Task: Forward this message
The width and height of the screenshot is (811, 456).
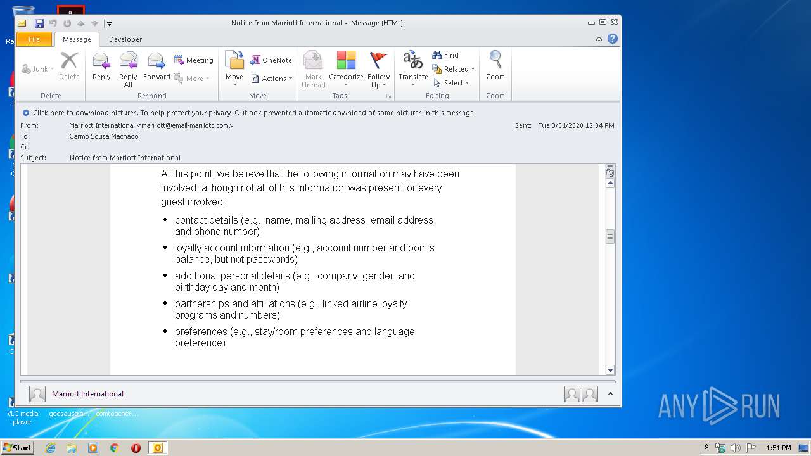Action: [x=156, y=66]
